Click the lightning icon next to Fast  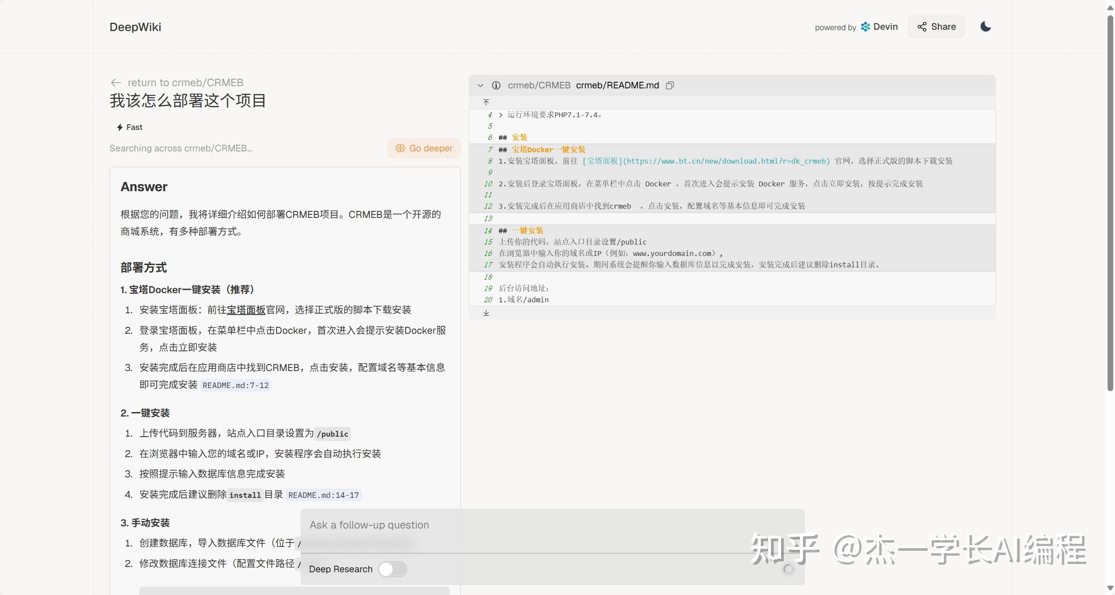[120, 127]
